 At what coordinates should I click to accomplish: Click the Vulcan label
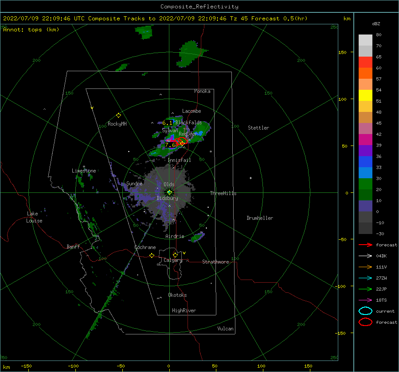[x=226, y=329]
